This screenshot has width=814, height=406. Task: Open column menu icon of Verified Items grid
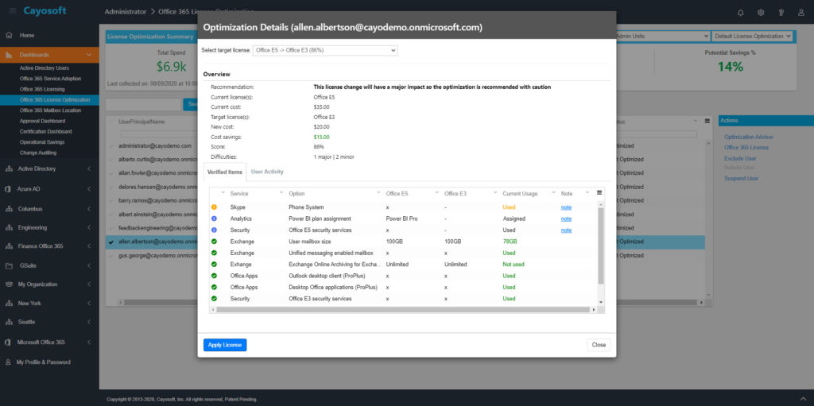click(x=599, y=192)
